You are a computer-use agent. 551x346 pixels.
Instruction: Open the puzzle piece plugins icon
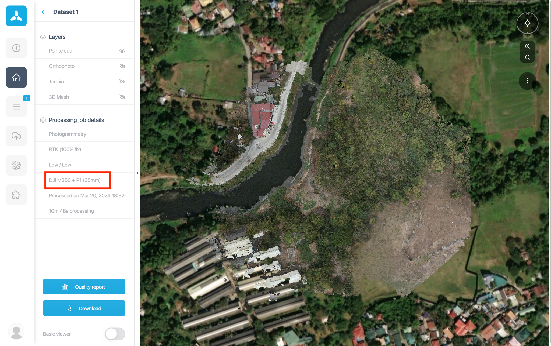click(x=16, y=195)
